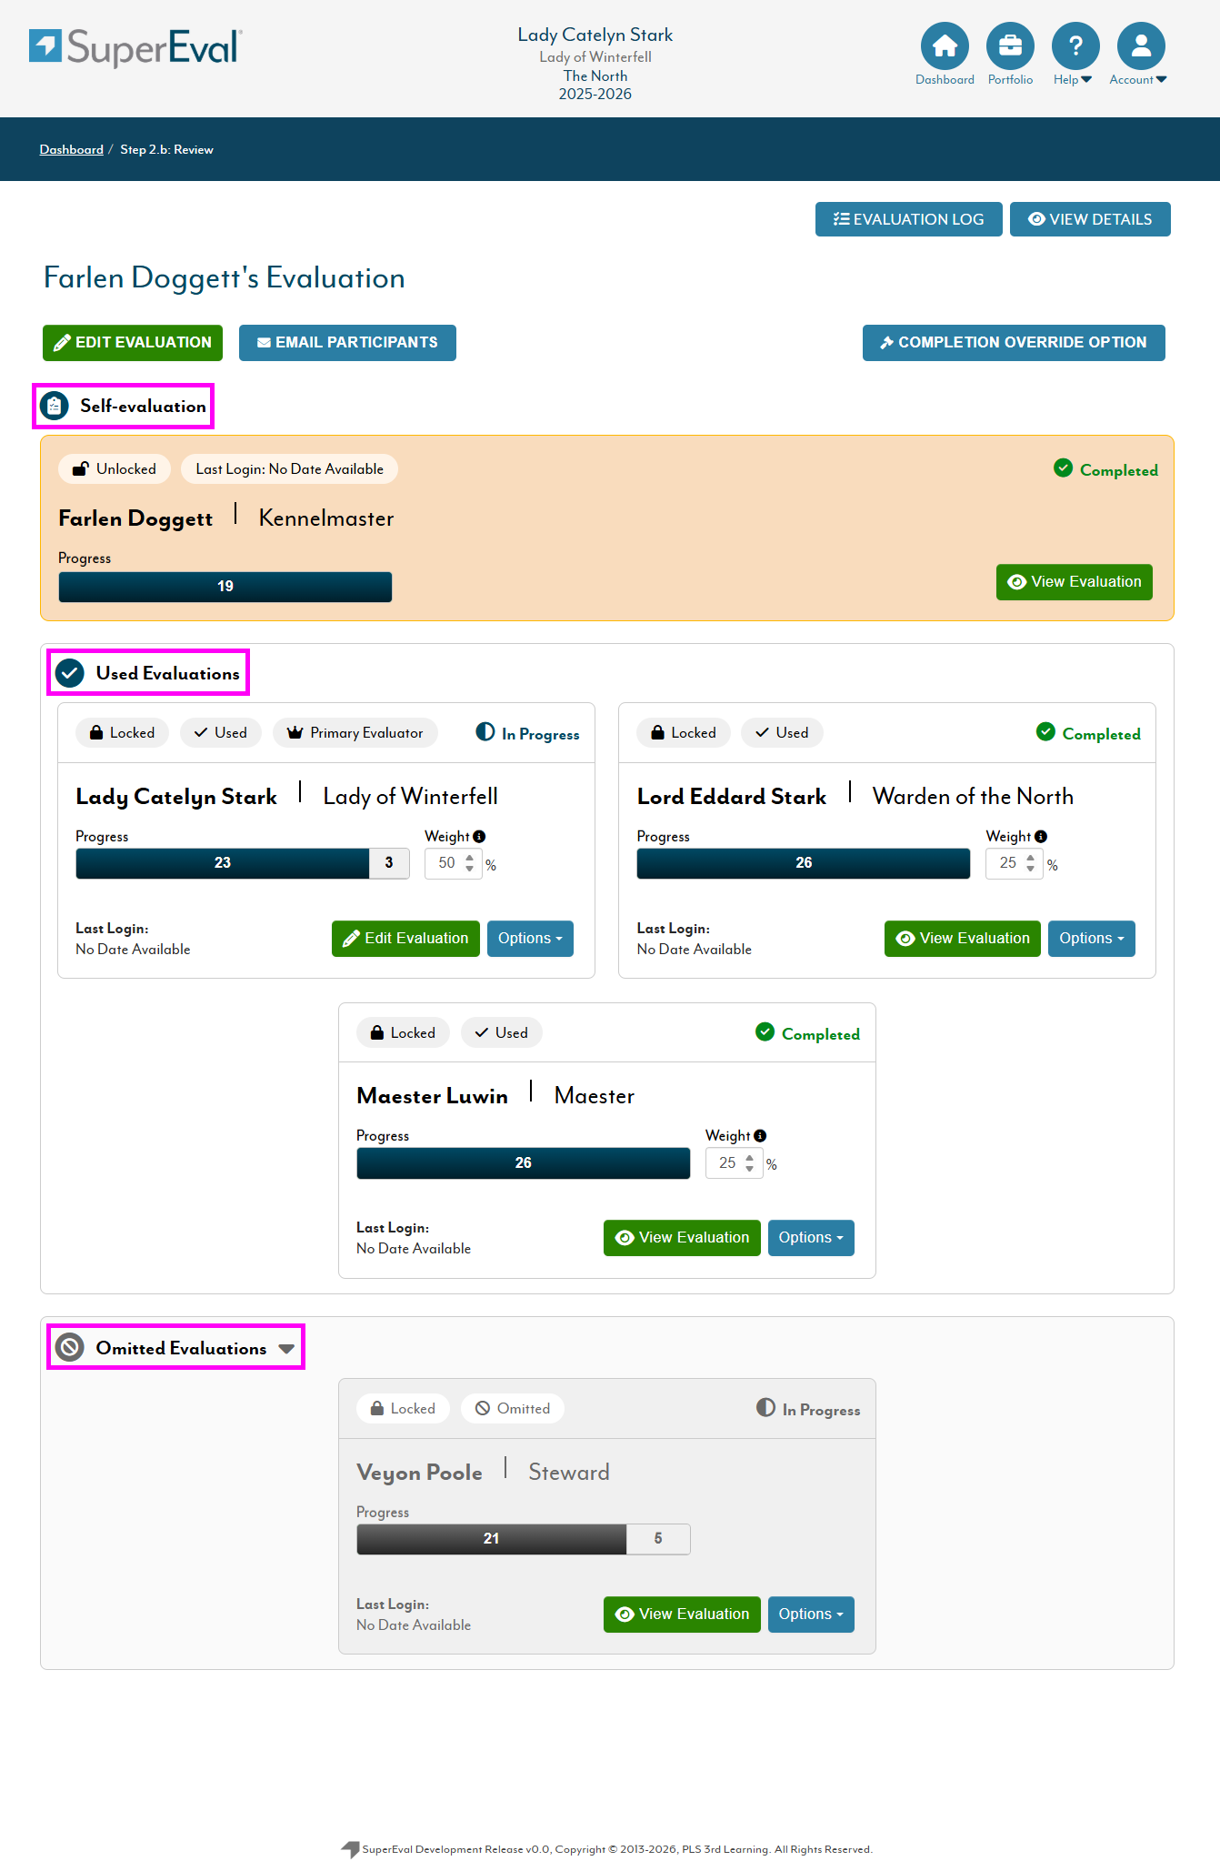Go to Dashboard via the breadcrumb link

coord(71,150)
